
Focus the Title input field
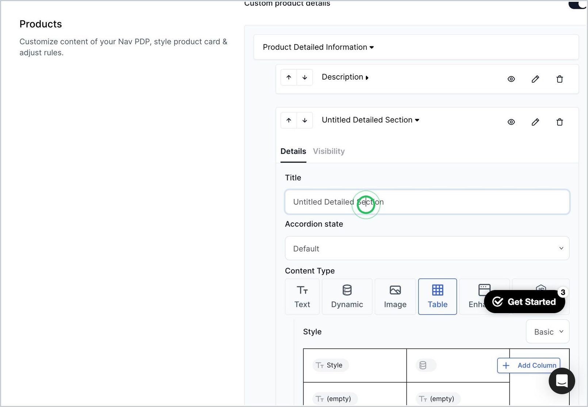click(x=427, y=202)
